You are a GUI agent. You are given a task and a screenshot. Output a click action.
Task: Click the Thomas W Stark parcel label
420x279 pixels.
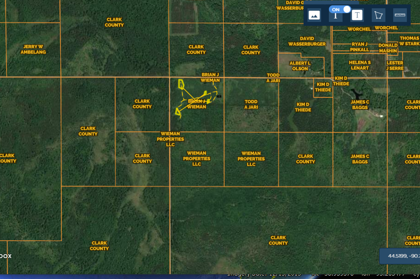pyautogui.click(x=409, y=41)
